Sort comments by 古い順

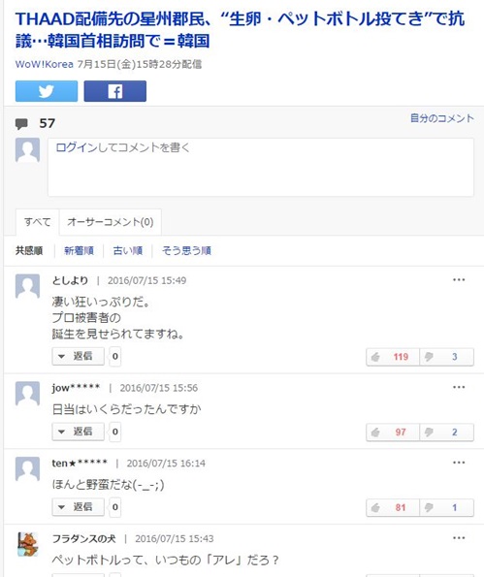(128, 251)
